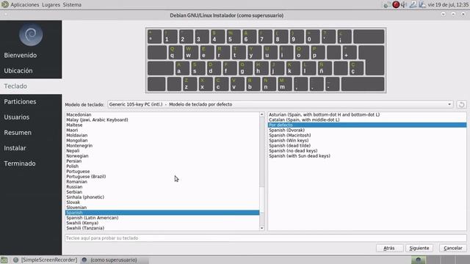The height and width of the screenshot is (264, 470).
Task: Select Spanish (Macintosh) variant
Action: [x=367, y=135]
